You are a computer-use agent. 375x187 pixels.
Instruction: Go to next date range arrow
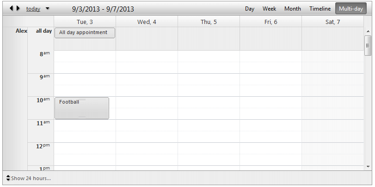coord(18,8)
